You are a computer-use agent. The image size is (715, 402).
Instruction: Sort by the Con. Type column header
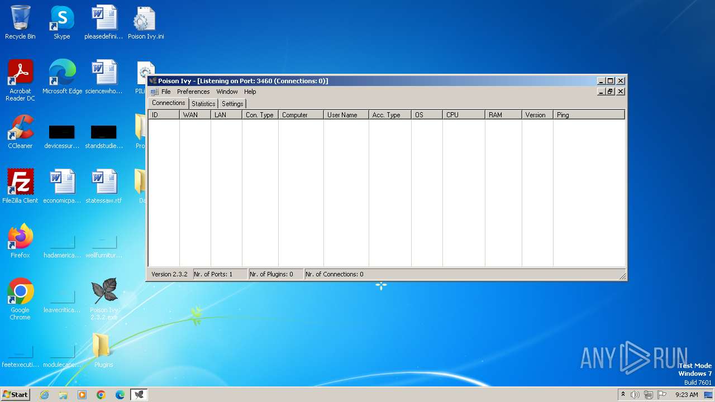(260, 115)
